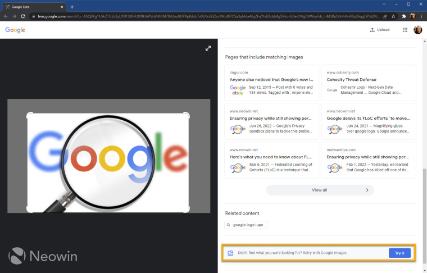
Task: Open Cohesity Threat Defense result
Action: pyautogui.click(x=369, y=83)
